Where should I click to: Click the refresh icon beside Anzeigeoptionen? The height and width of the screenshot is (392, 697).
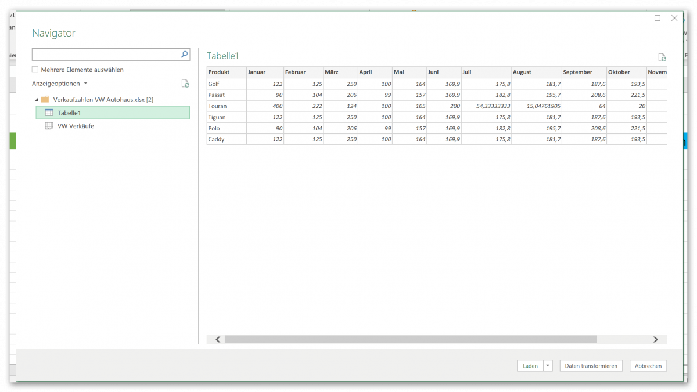[185, 83]
